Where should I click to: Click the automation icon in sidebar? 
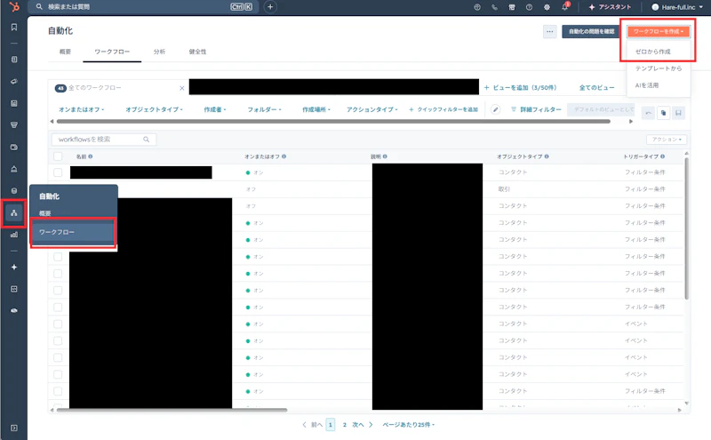tap(14, 212)
